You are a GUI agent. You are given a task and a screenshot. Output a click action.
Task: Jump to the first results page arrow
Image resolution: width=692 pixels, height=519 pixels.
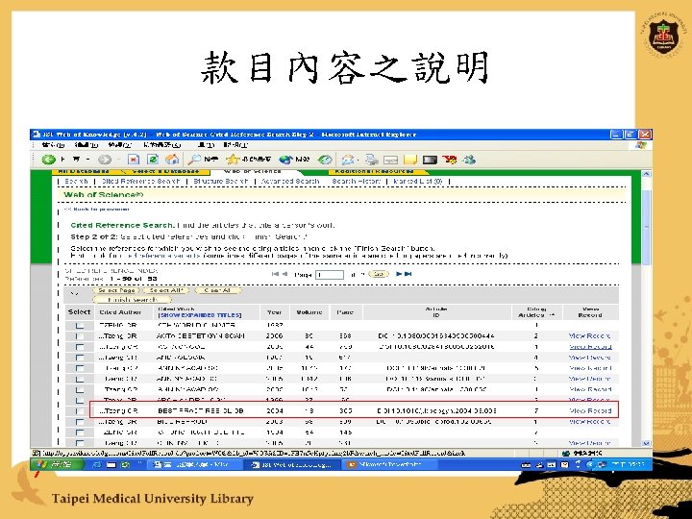(x=276, y=274)
